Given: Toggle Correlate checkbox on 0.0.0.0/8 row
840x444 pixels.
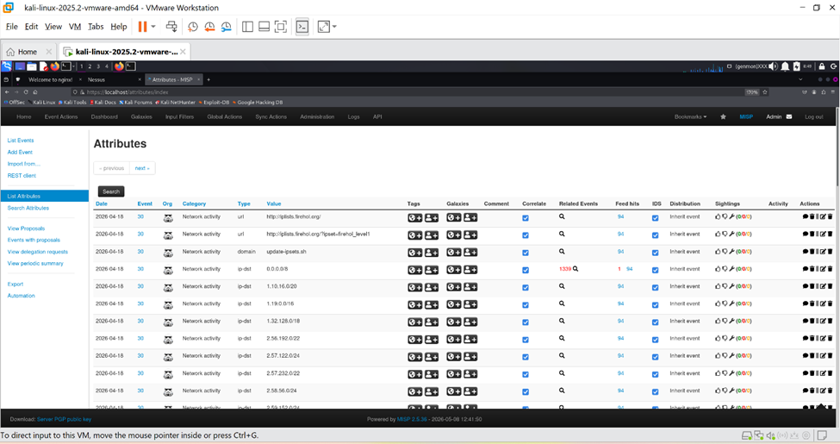Looking at the screenshot, I should (526, 270).
